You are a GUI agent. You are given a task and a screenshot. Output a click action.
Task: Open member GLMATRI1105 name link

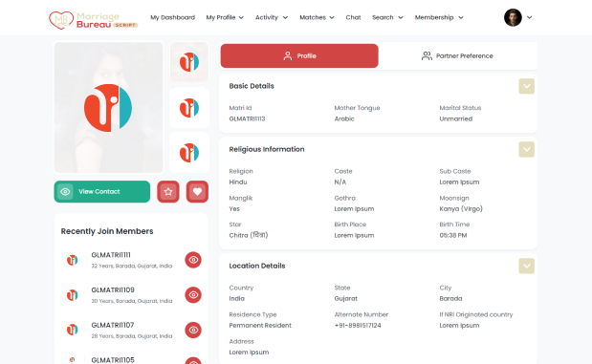click(113, 360)
